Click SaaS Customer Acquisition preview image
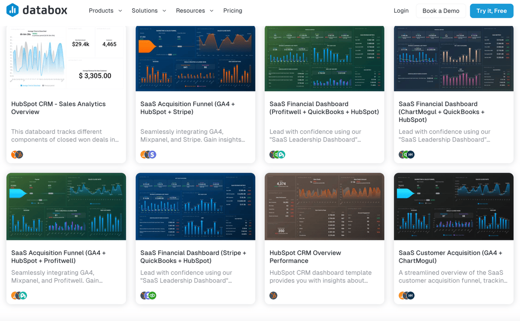 point(454,206)
